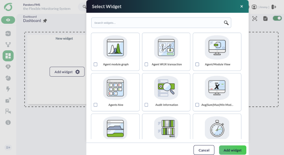Click the Cancel button
284x155 pixels.
click(204, 150)
